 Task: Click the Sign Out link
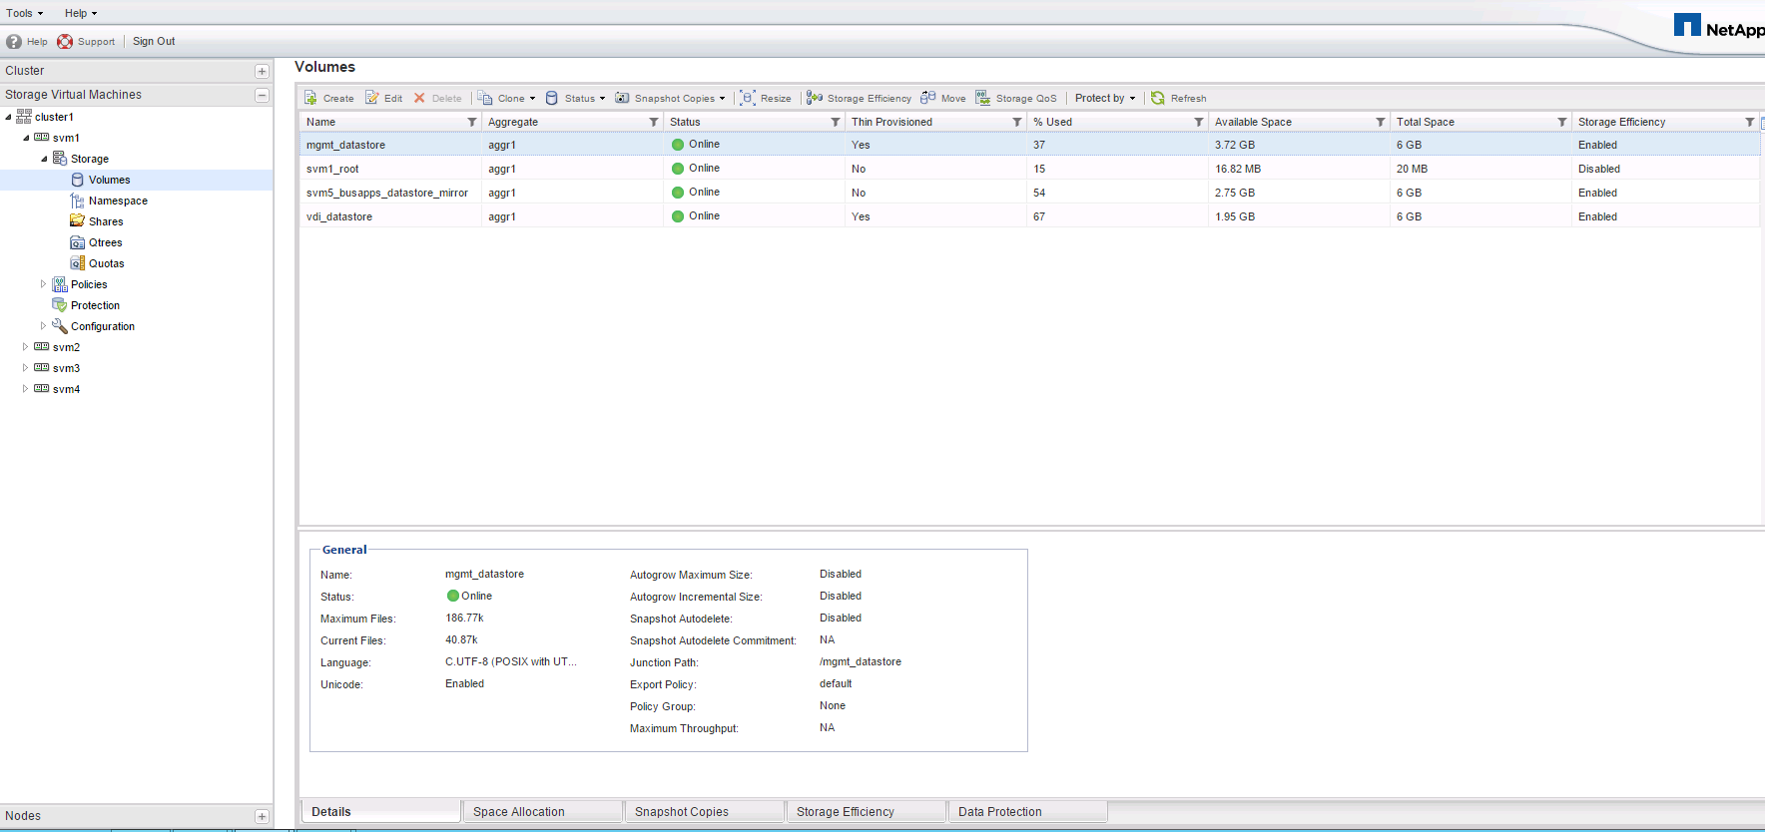click(x=154, y=42)
